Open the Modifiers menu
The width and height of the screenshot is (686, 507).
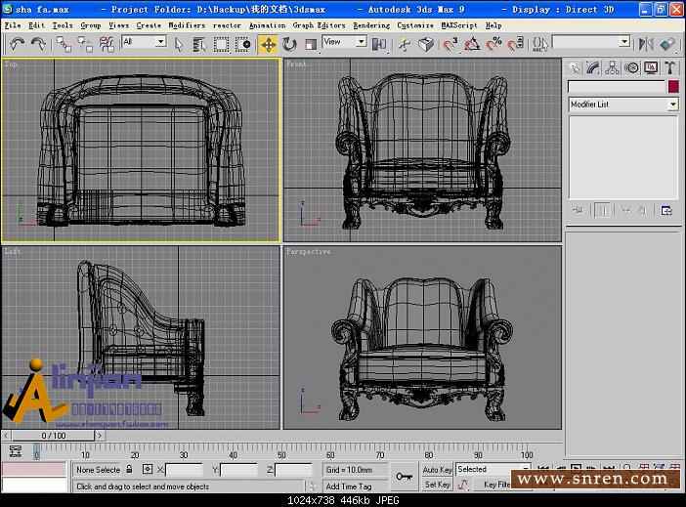click(187, 25)
